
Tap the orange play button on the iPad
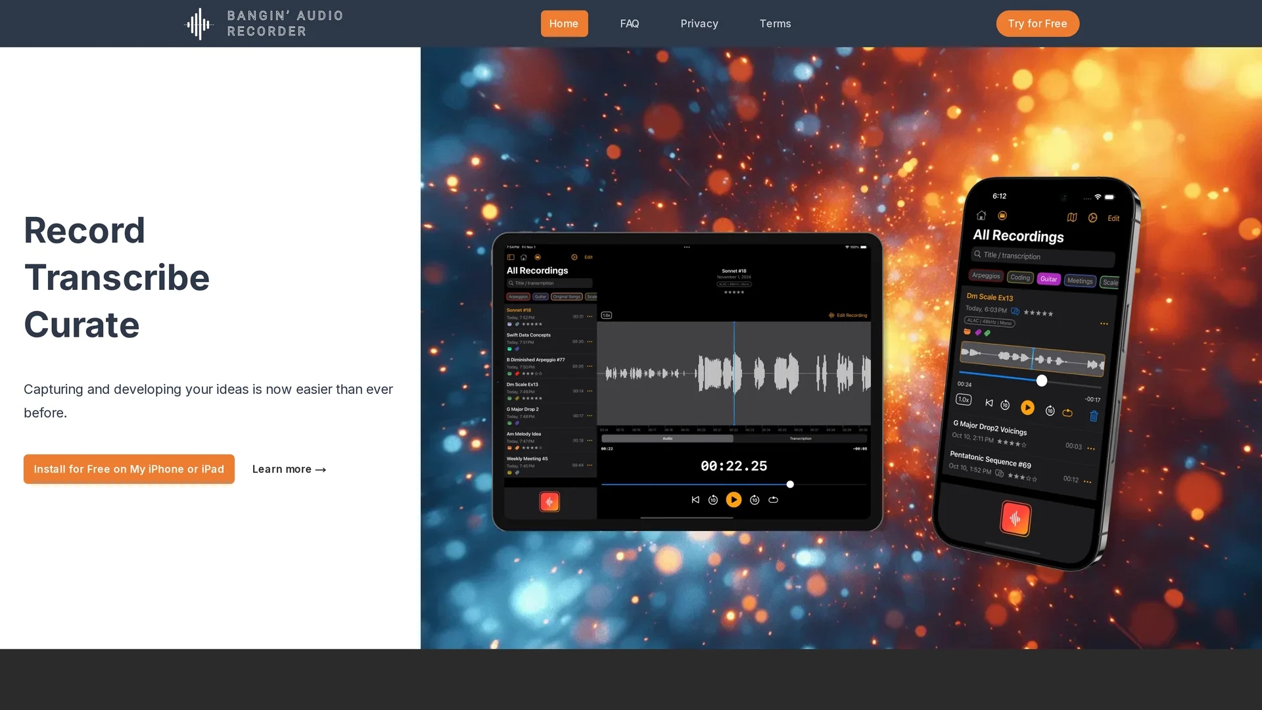tap(734, 500)
